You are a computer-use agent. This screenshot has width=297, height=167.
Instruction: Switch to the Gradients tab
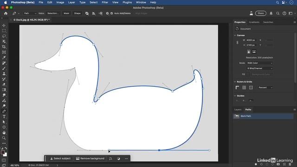click(x=254, y=22)
